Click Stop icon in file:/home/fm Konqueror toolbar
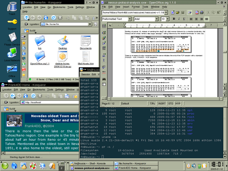This screenshot has height=171, width=228. pos(60,18)
